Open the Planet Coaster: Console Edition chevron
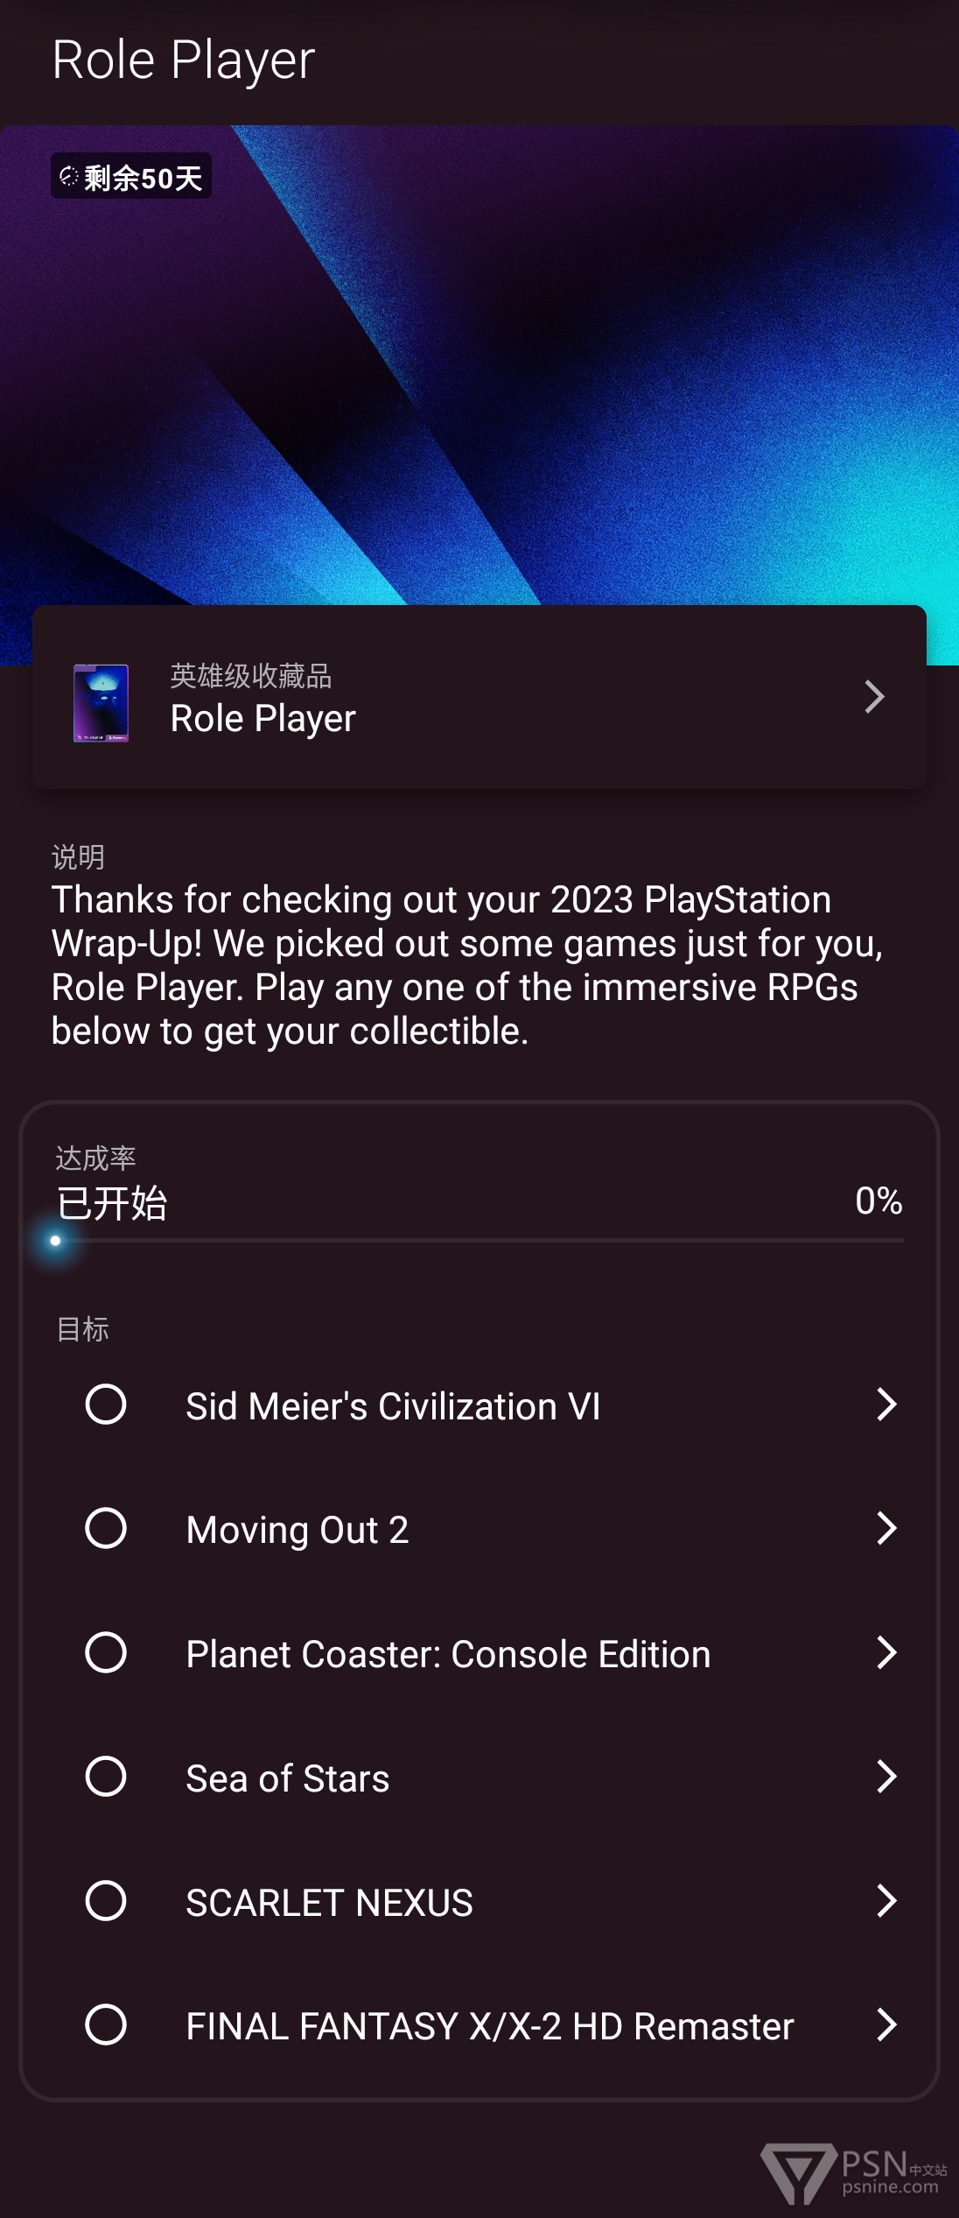 [x=886, y=1652]
